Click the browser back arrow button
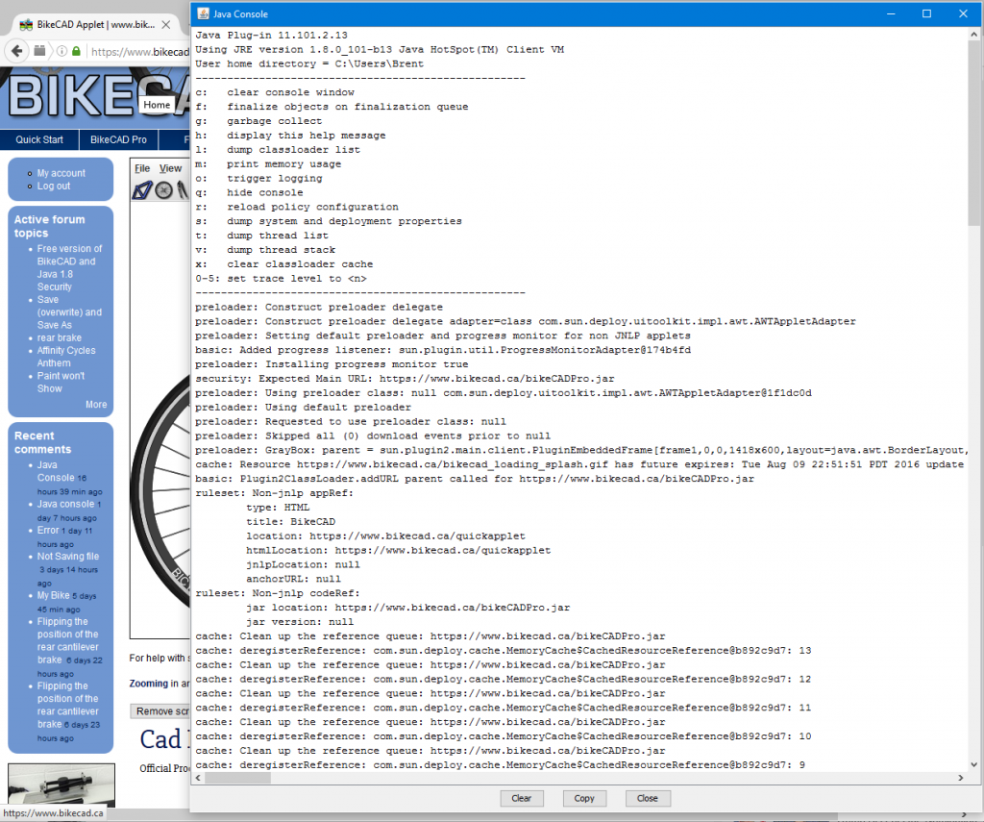984x822 pixels. point(17,51)
